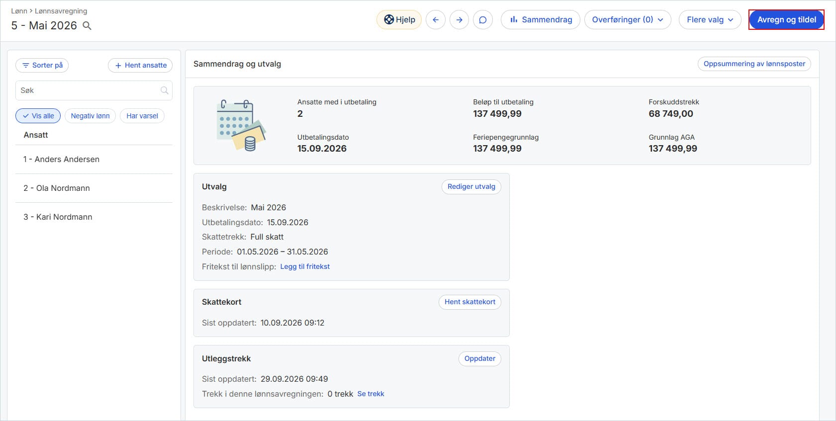Open Hjelp support button
Image resolution: width=836 pixels, height=421 pixels.
[x=399, y=20]
